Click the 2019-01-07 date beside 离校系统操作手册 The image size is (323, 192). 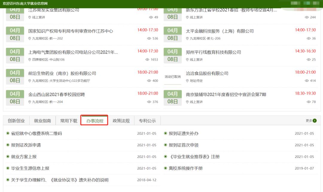[x=304, y=168]
